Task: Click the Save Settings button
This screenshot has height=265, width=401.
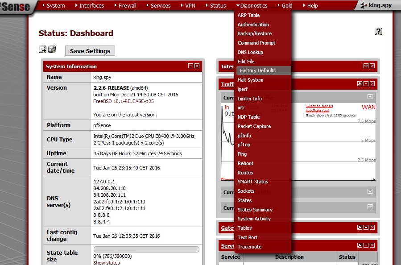Action: point(90,51)
